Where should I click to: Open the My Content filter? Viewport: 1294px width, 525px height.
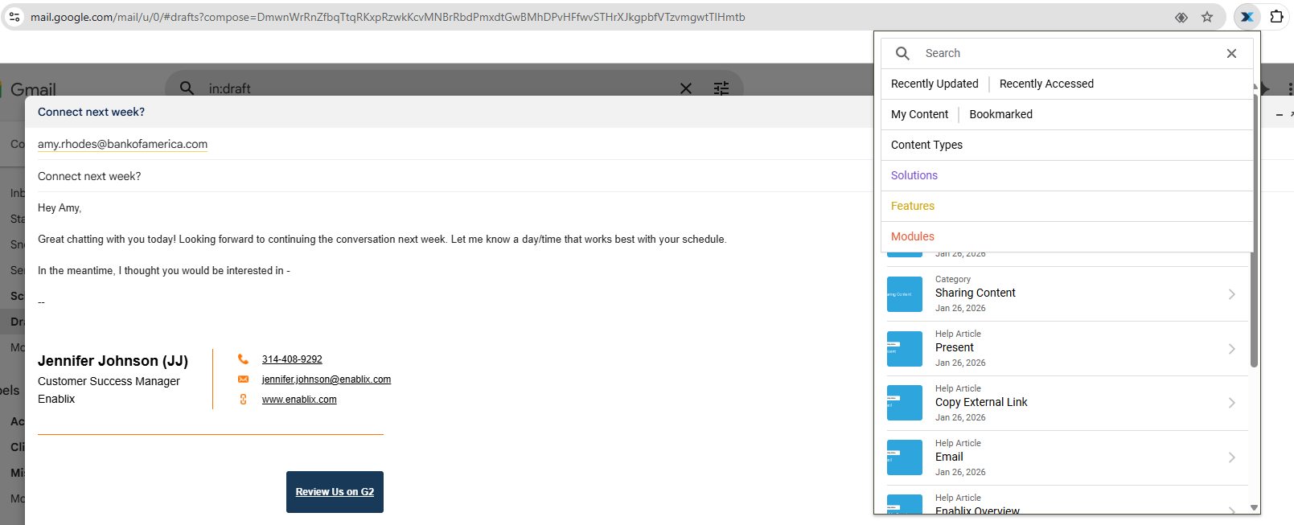(919, 114)
